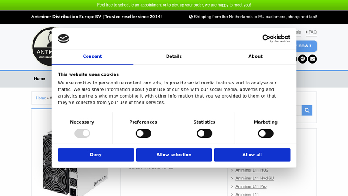The image size is (348, 196).
Task: Toggle the Necessary cookies switch
Action: [x=82, y=133]
